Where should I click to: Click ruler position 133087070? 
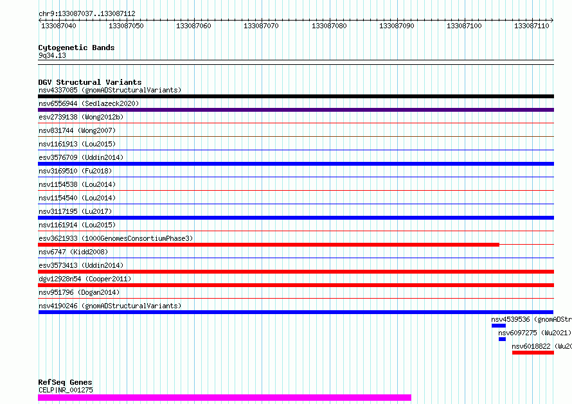pyautogui.click(x=261, y=26)
